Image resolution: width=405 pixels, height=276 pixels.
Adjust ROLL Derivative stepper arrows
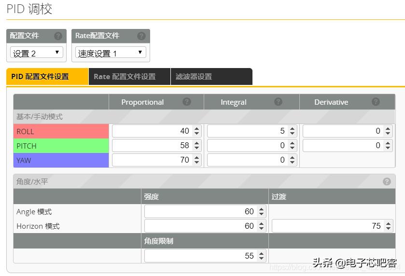pyautogui.click(x=388, y=131)
